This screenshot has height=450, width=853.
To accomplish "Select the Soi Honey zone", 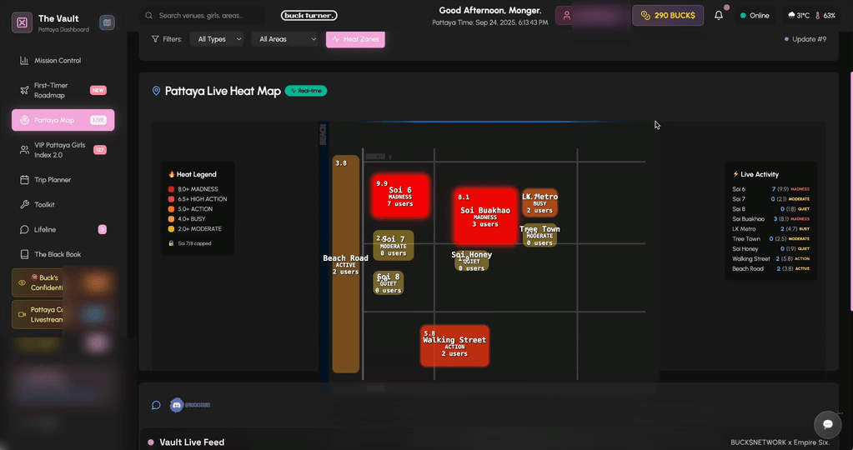I will (x=472, y=262).
